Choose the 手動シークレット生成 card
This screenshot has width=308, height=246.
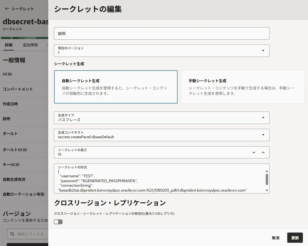pyautogui.click(x=243, y=87)
